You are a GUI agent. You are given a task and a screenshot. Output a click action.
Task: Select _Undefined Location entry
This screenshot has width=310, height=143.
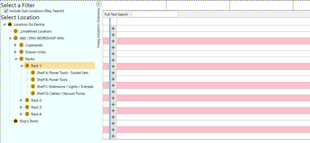36,31
